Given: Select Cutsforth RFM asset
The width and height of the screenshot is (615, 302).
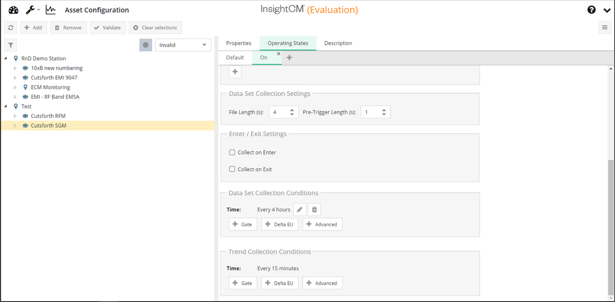Looking at the screenshot, I should (x=48, y=116).
